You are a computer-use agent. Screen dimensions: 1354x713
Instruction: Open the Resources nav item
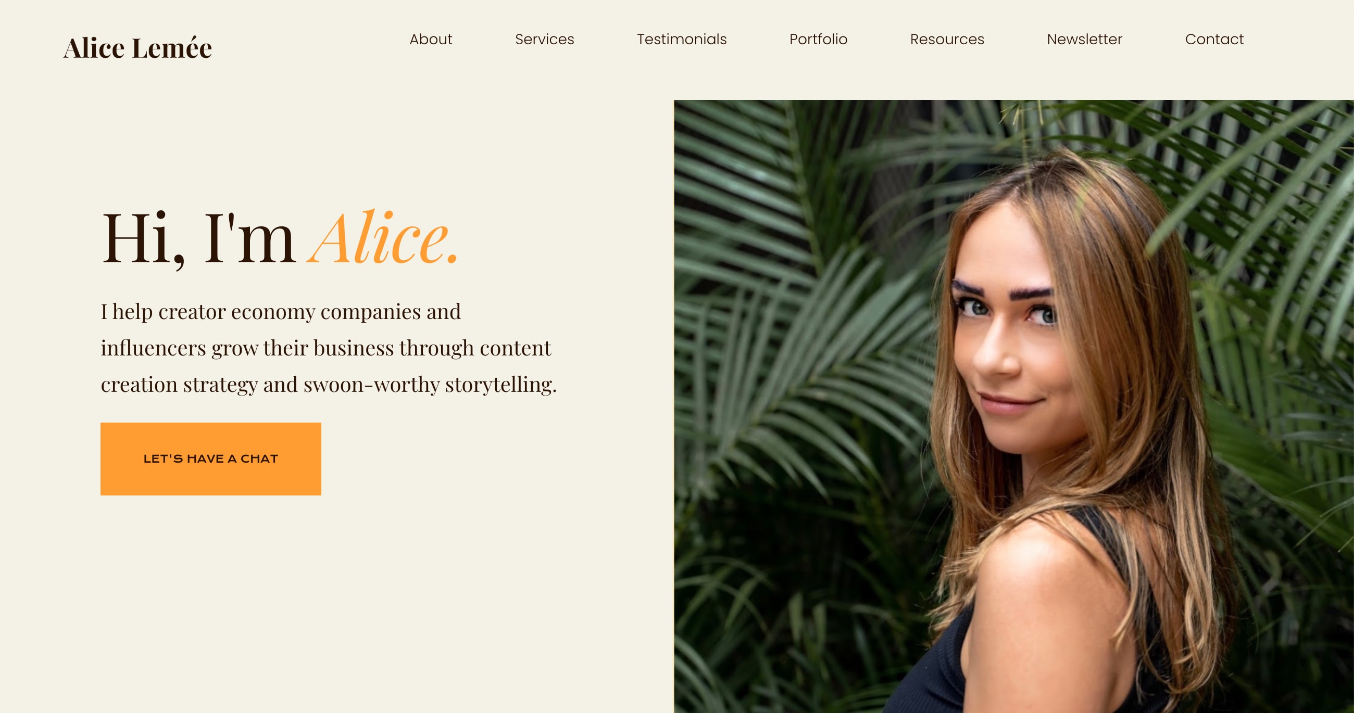(x=947, y=40)
